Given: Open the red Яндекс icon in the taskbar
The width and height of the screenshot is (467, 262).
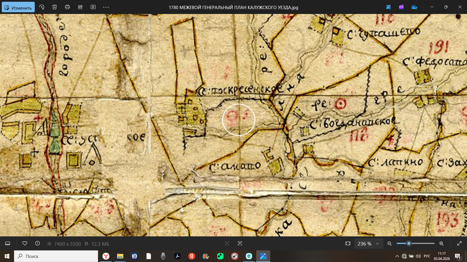Looking at the screenshot, I should (x=191, y=256).
